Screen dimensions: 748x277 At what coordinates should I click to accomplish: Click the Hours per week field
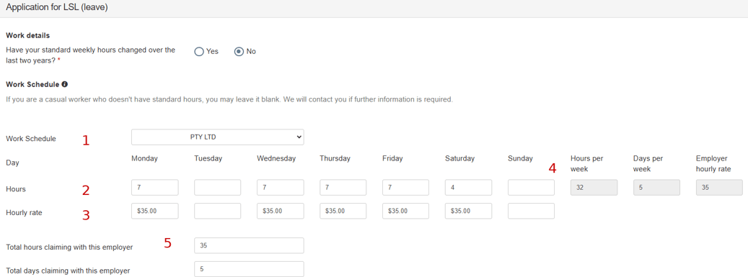pos(594,188)
